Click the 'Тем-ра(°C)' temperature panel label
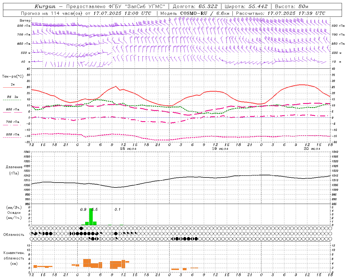 [13, 77]
